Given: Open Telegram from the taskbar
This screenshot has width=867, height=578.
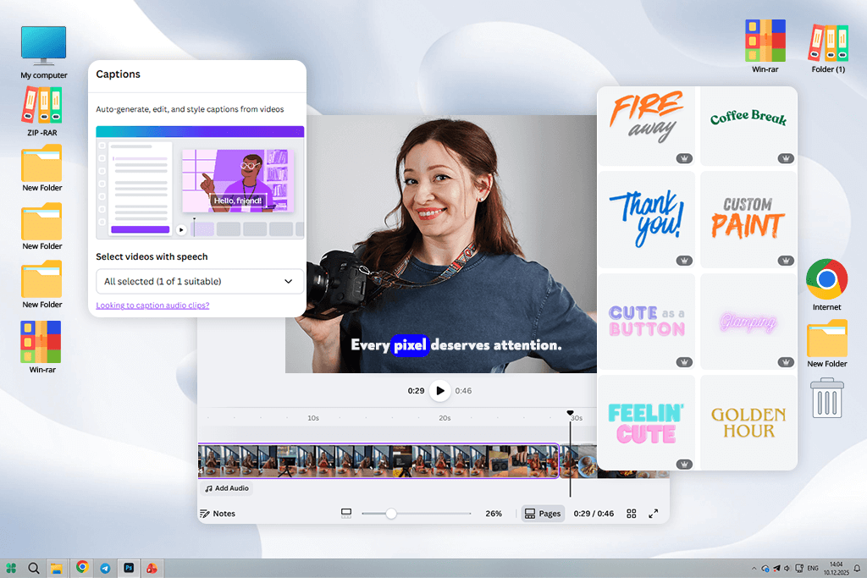Looking at the screenshot, I should click(x=105, y=568).
